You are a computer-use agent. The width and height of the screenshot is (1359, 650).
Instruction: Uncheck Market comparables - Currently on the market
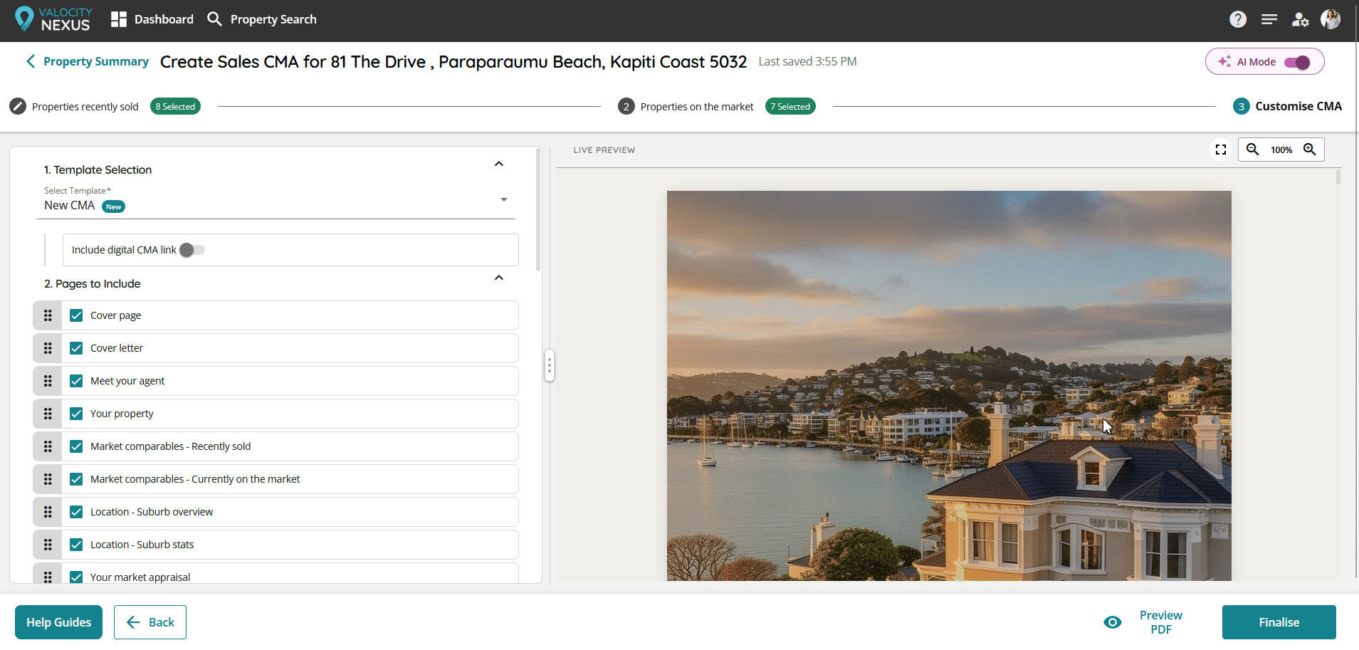[76, 479]
